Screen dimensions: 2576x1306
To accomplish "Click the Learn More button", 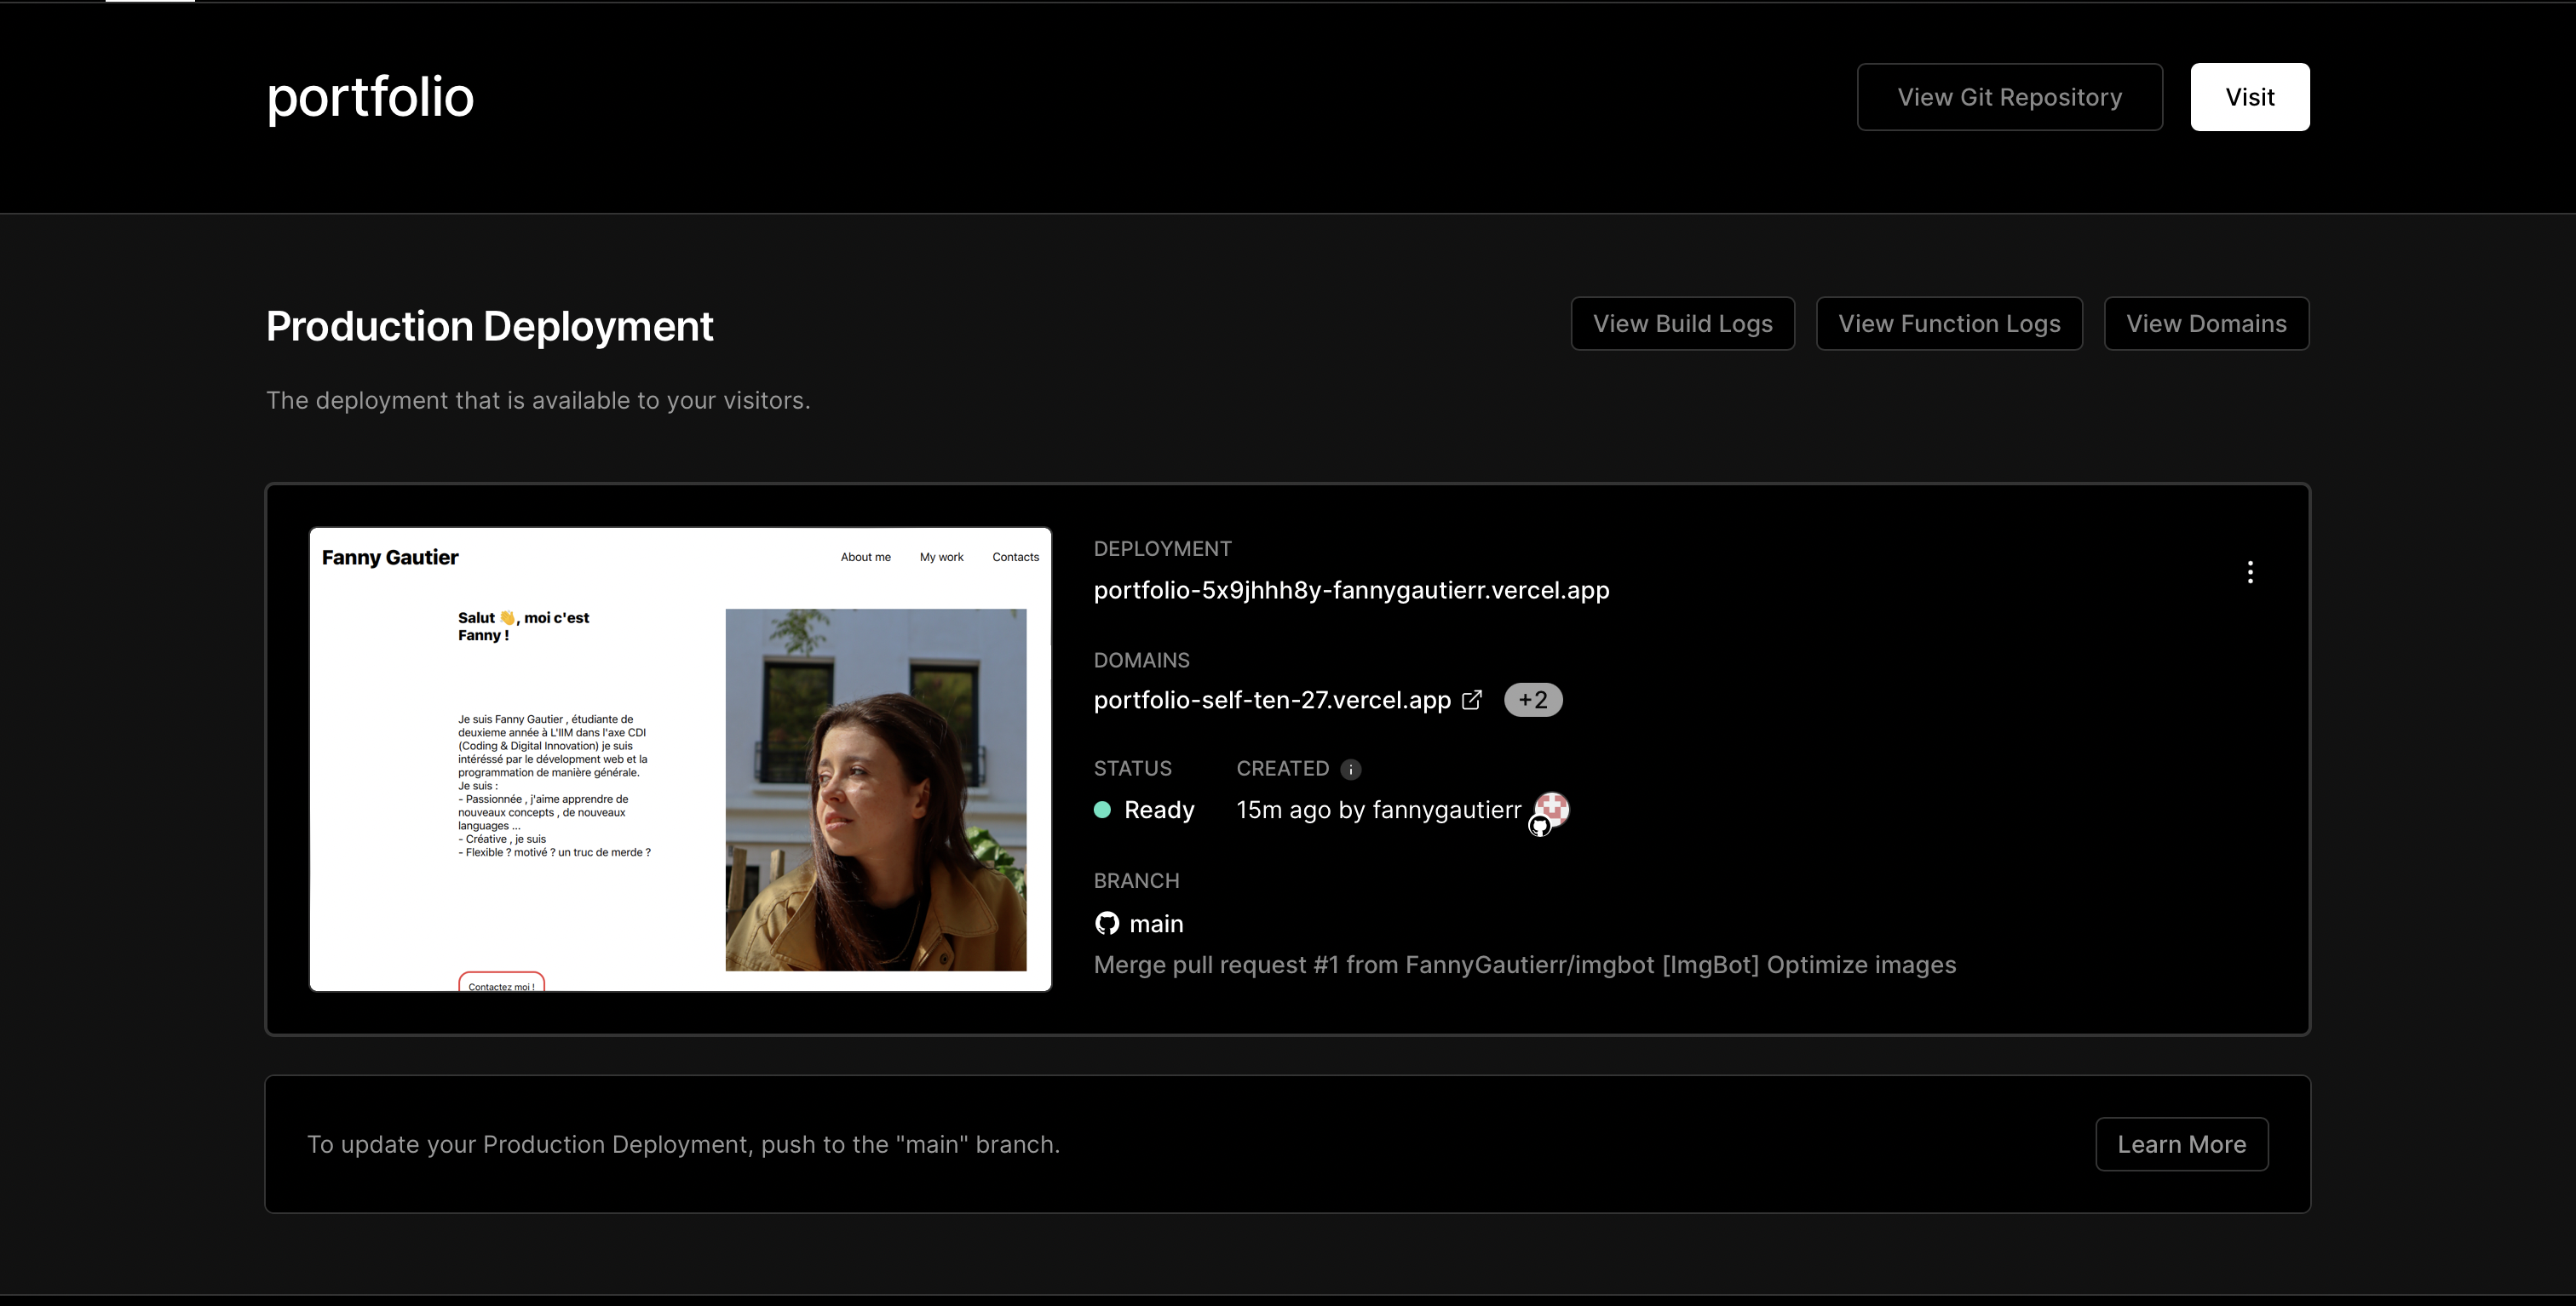I will pyautogui.click(x=2181, y=1143).
